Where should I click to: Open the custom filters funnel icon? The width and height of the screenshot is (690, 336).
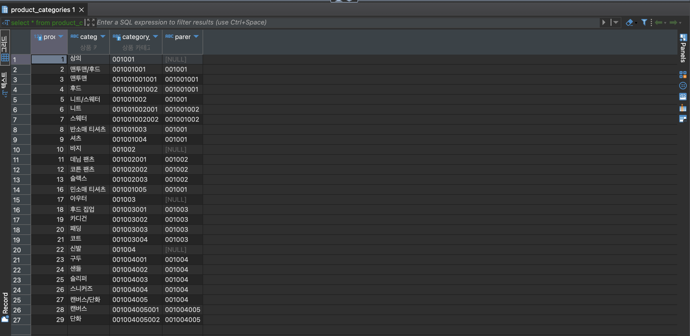[644, 23]
